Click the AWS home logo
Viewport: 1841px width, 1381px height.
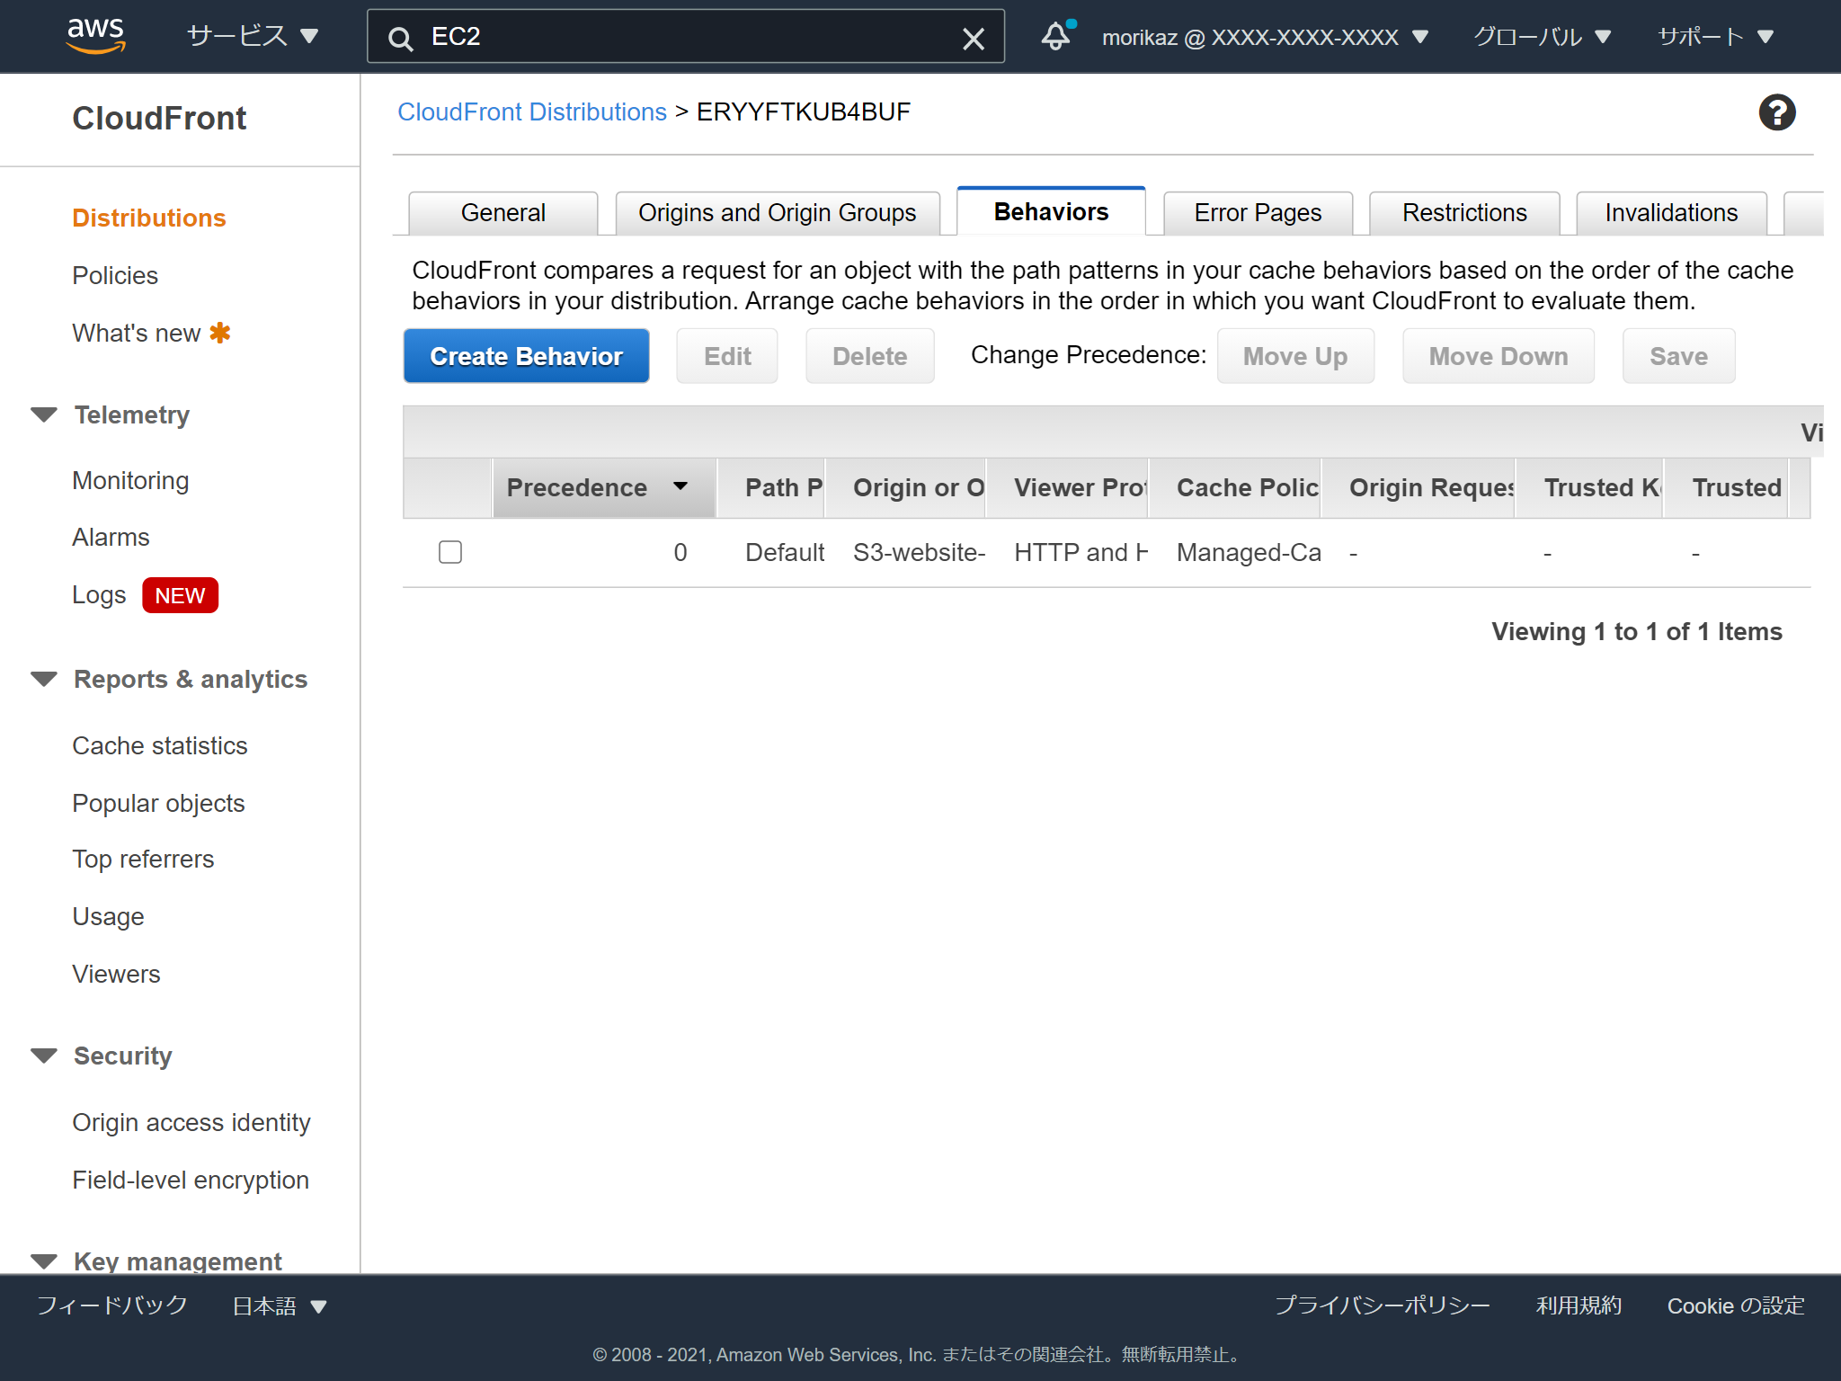point(96,36)
